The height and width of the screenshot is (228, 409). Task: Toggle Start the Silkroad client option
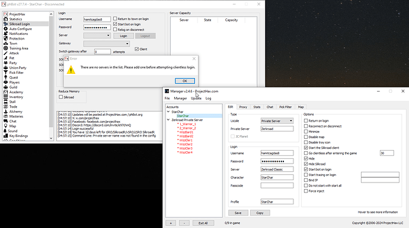pyautogui.click(x=306, y=148)
